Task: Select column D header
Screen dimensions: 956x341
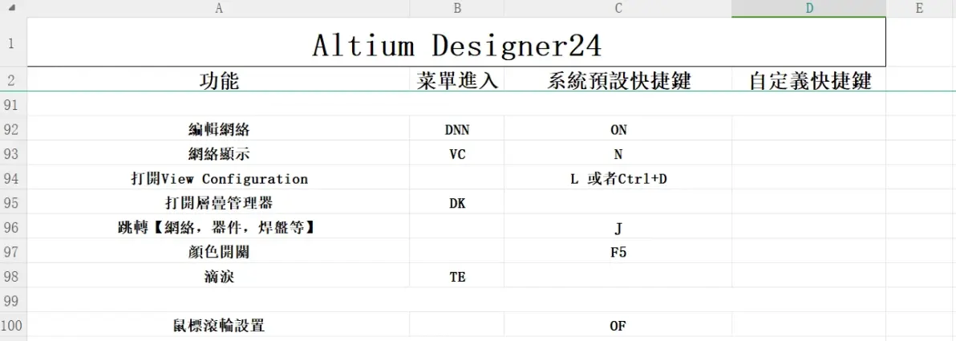Action: [808, 8]
